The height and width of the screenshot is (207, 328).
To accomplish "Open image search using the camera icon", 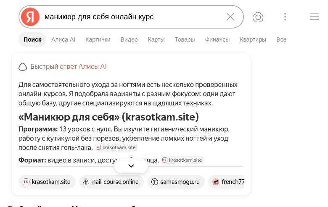I will (x=258, y=17).
